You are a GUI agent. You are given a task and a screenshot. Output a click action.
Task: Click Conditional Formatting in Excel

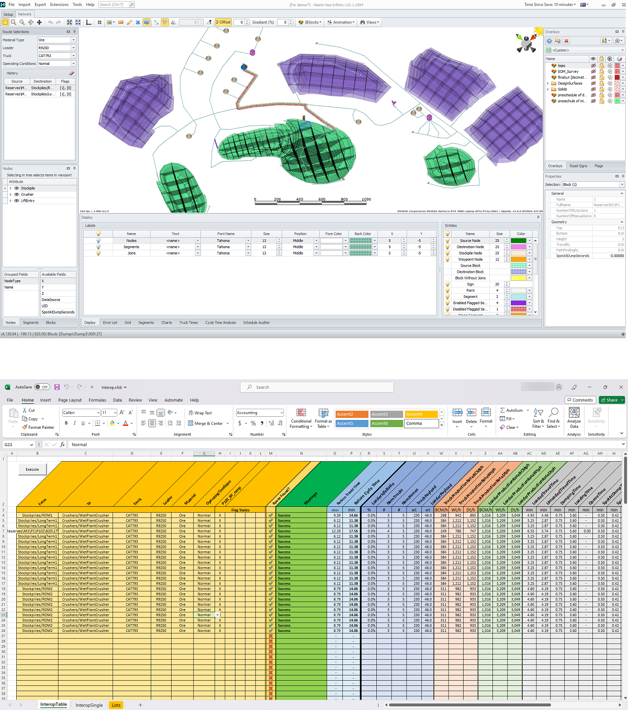pos(301,419)
